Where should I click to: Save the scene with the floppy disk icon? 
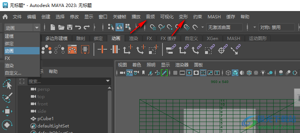pyautogui.click(x=70, y=27)
